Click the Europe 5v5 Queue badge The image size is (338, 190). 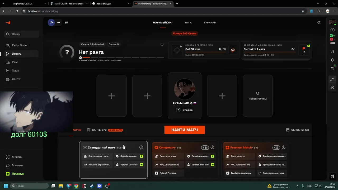click(x=185, y=34)
